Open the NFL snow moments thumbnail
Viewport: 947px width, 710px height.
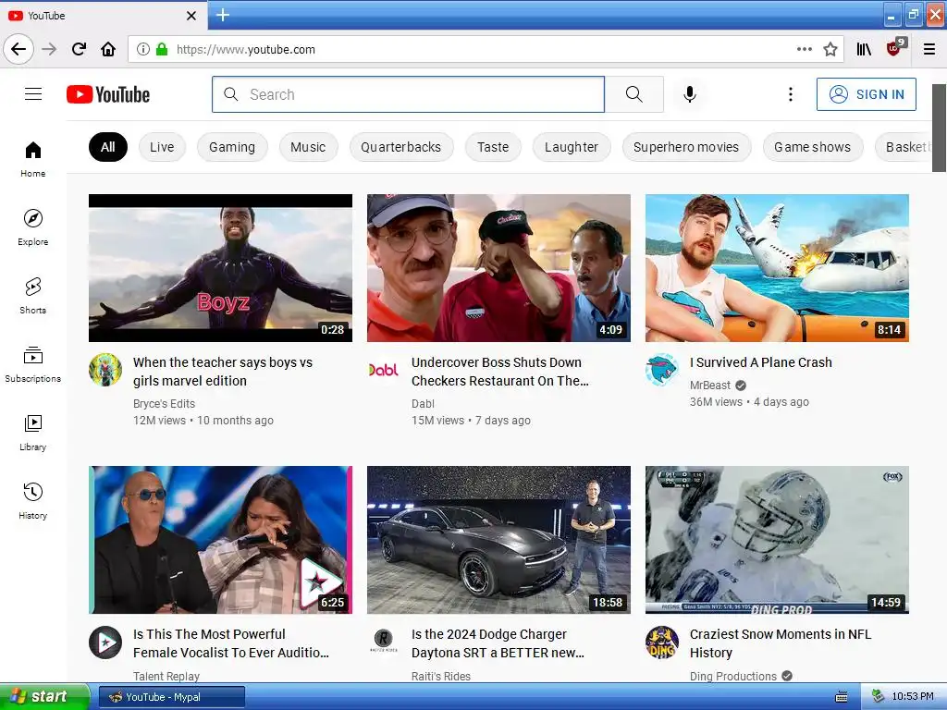point(777,540)
